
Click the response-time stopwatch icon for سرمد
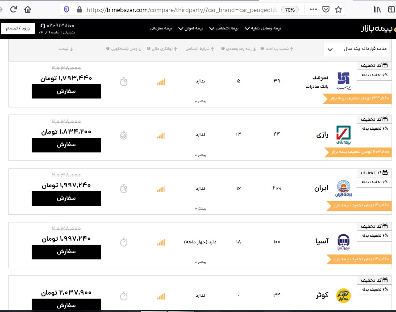pos(124,82)
